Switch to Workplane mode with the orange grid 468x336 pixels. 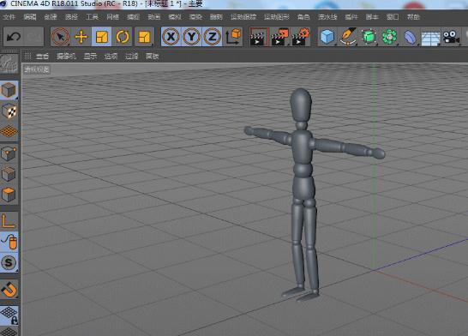pyautogui.click(x=9, y=131)
